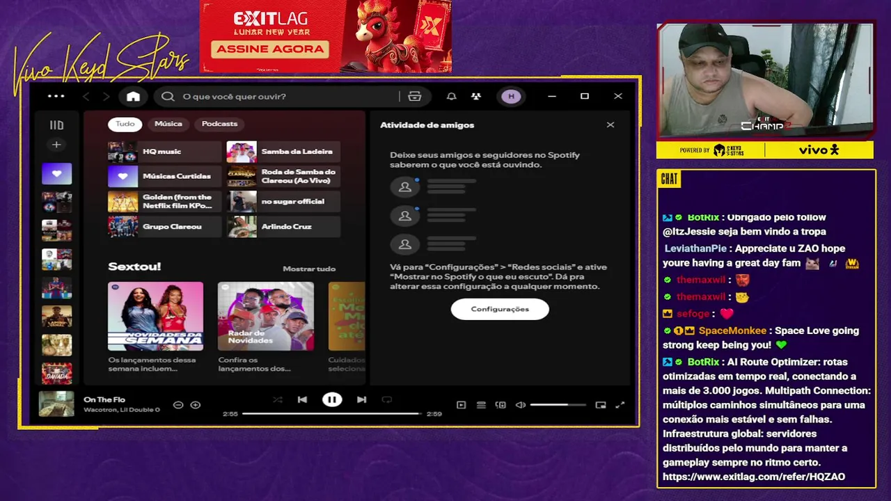The image size is (891, 501).
Task: Click the "Wacotron, Lil Double 0" artist text
Action: tap(122, 410)
